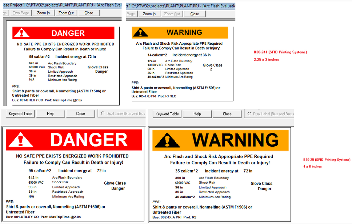
Task: Click Zoom In above the small WARNING label
Action: [x=149, y=14]
